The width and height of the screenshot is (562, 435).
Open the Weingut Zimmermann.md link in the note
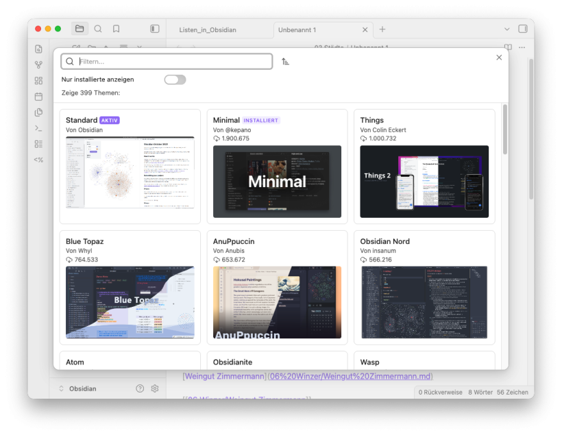[350, 376]
